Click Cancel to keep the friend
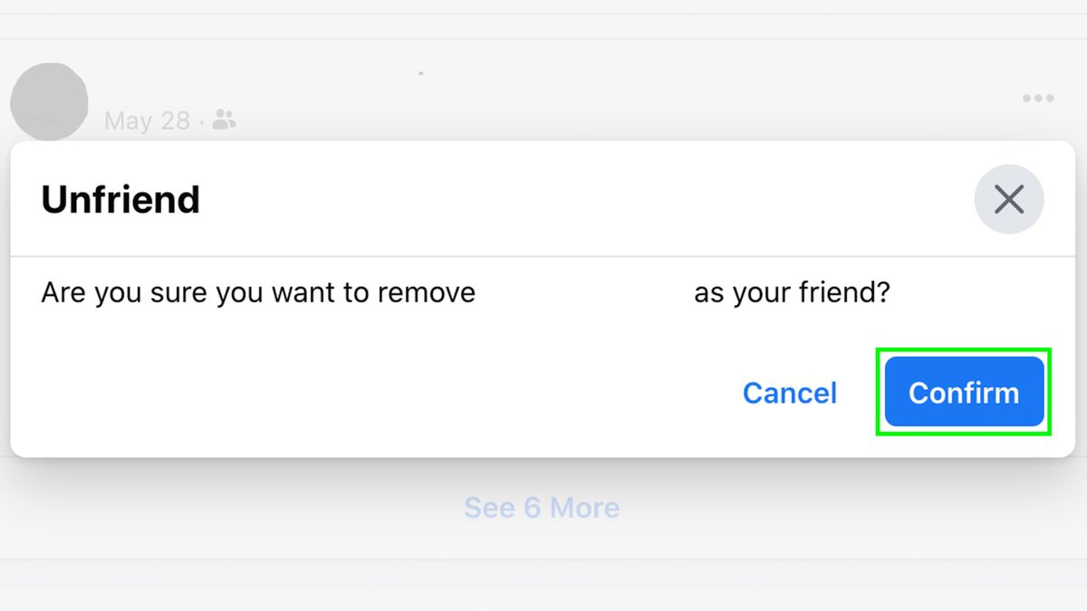Viewport: 1087px width, 611px height. tap(789, 392)
